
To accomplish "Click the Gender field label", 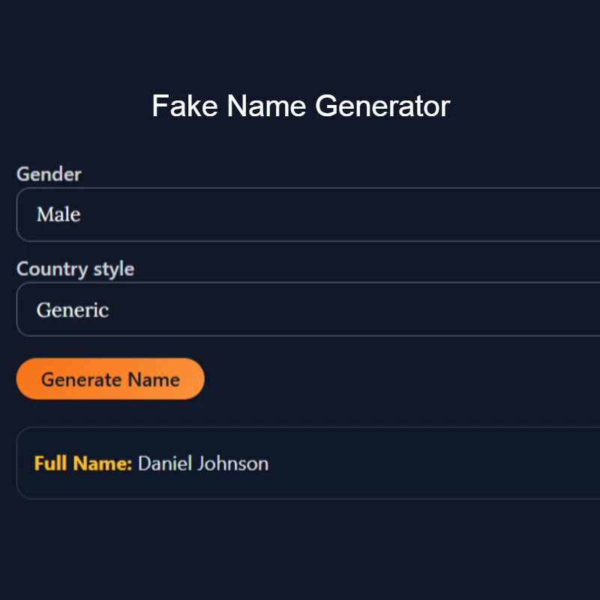I will [x=49, y=174].
